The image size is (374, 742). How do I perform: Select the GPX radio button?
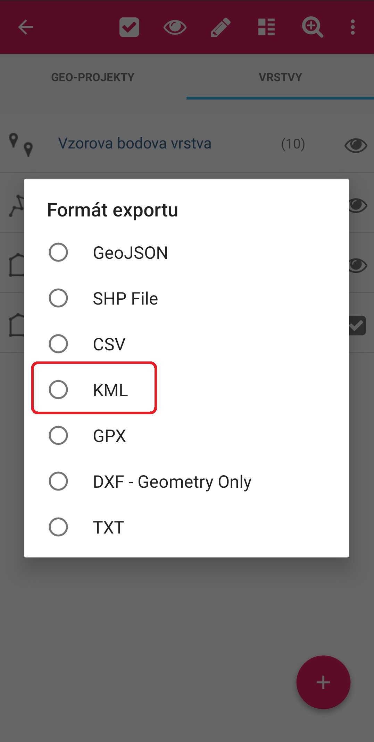point(186,435)
